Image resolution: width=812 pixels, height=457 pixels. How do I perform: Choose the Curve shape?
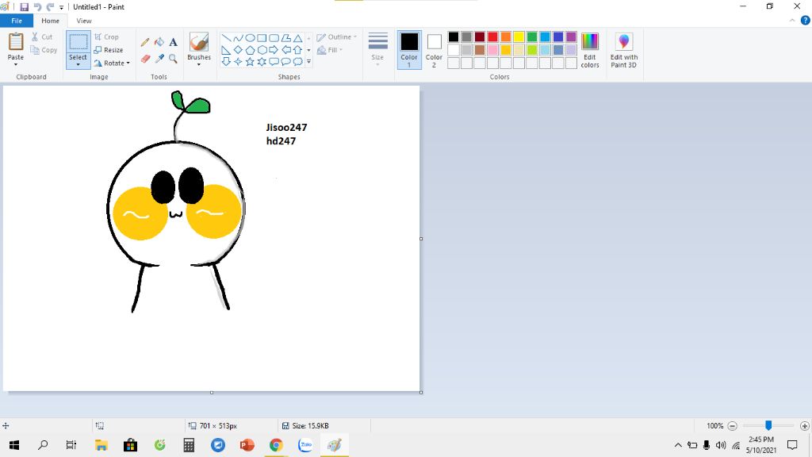(238, 38)
